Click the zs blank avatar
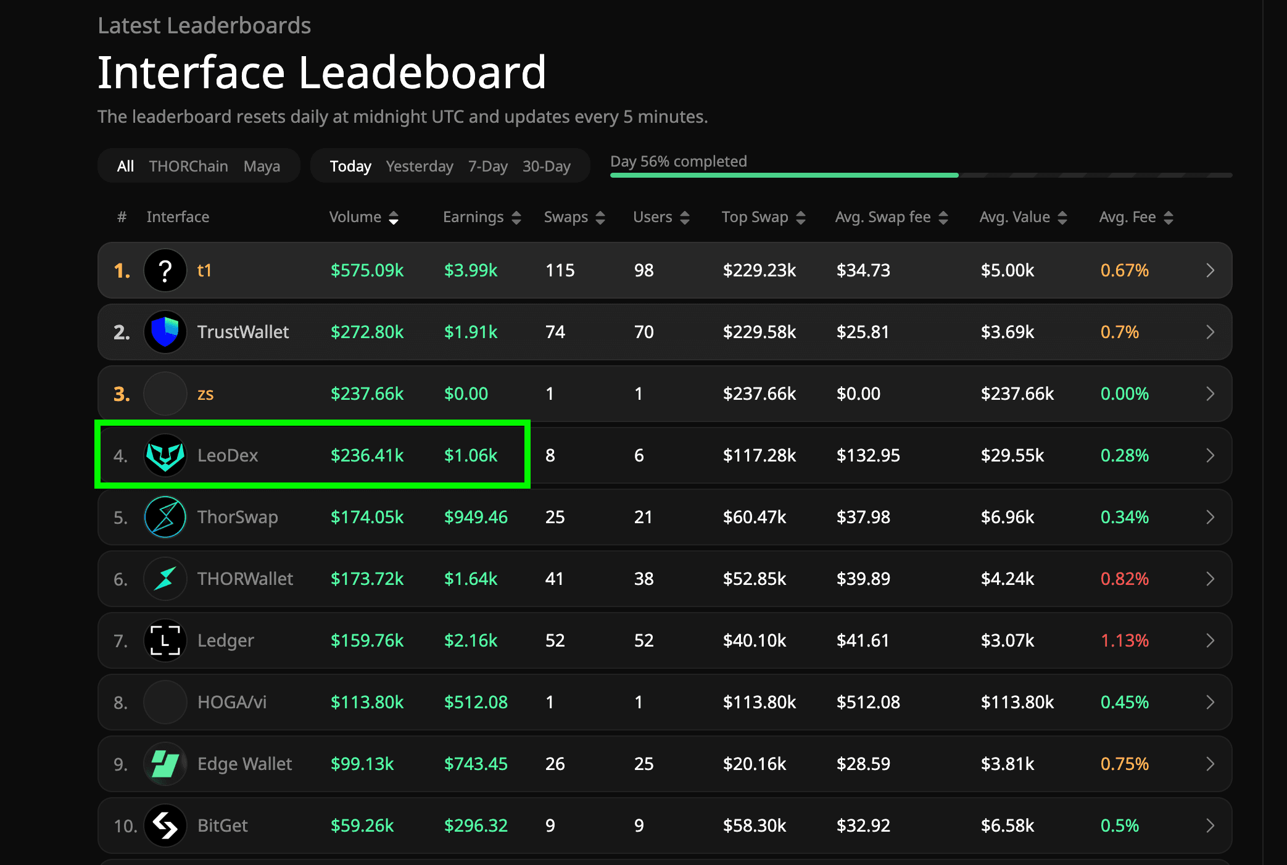 pos(165,394)
